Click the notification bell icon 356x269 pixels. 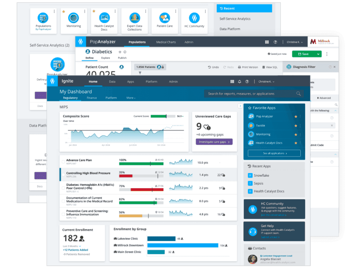[x=240, y=81]
